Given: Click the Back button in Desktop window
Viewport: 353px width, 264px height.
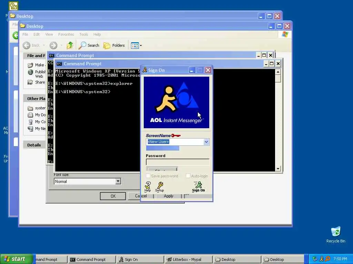Looking at the screenshot, I should tap(31, 45).
